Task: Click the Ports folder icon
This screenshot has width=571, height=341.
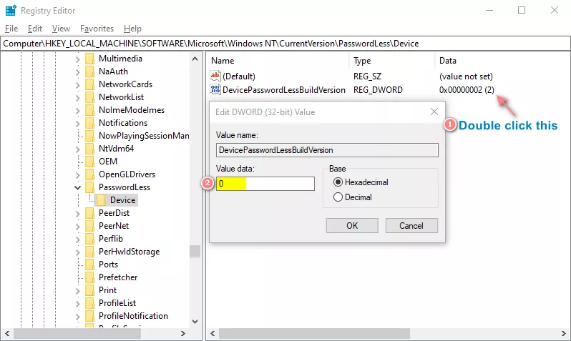Action: click(x=89, y=265)
